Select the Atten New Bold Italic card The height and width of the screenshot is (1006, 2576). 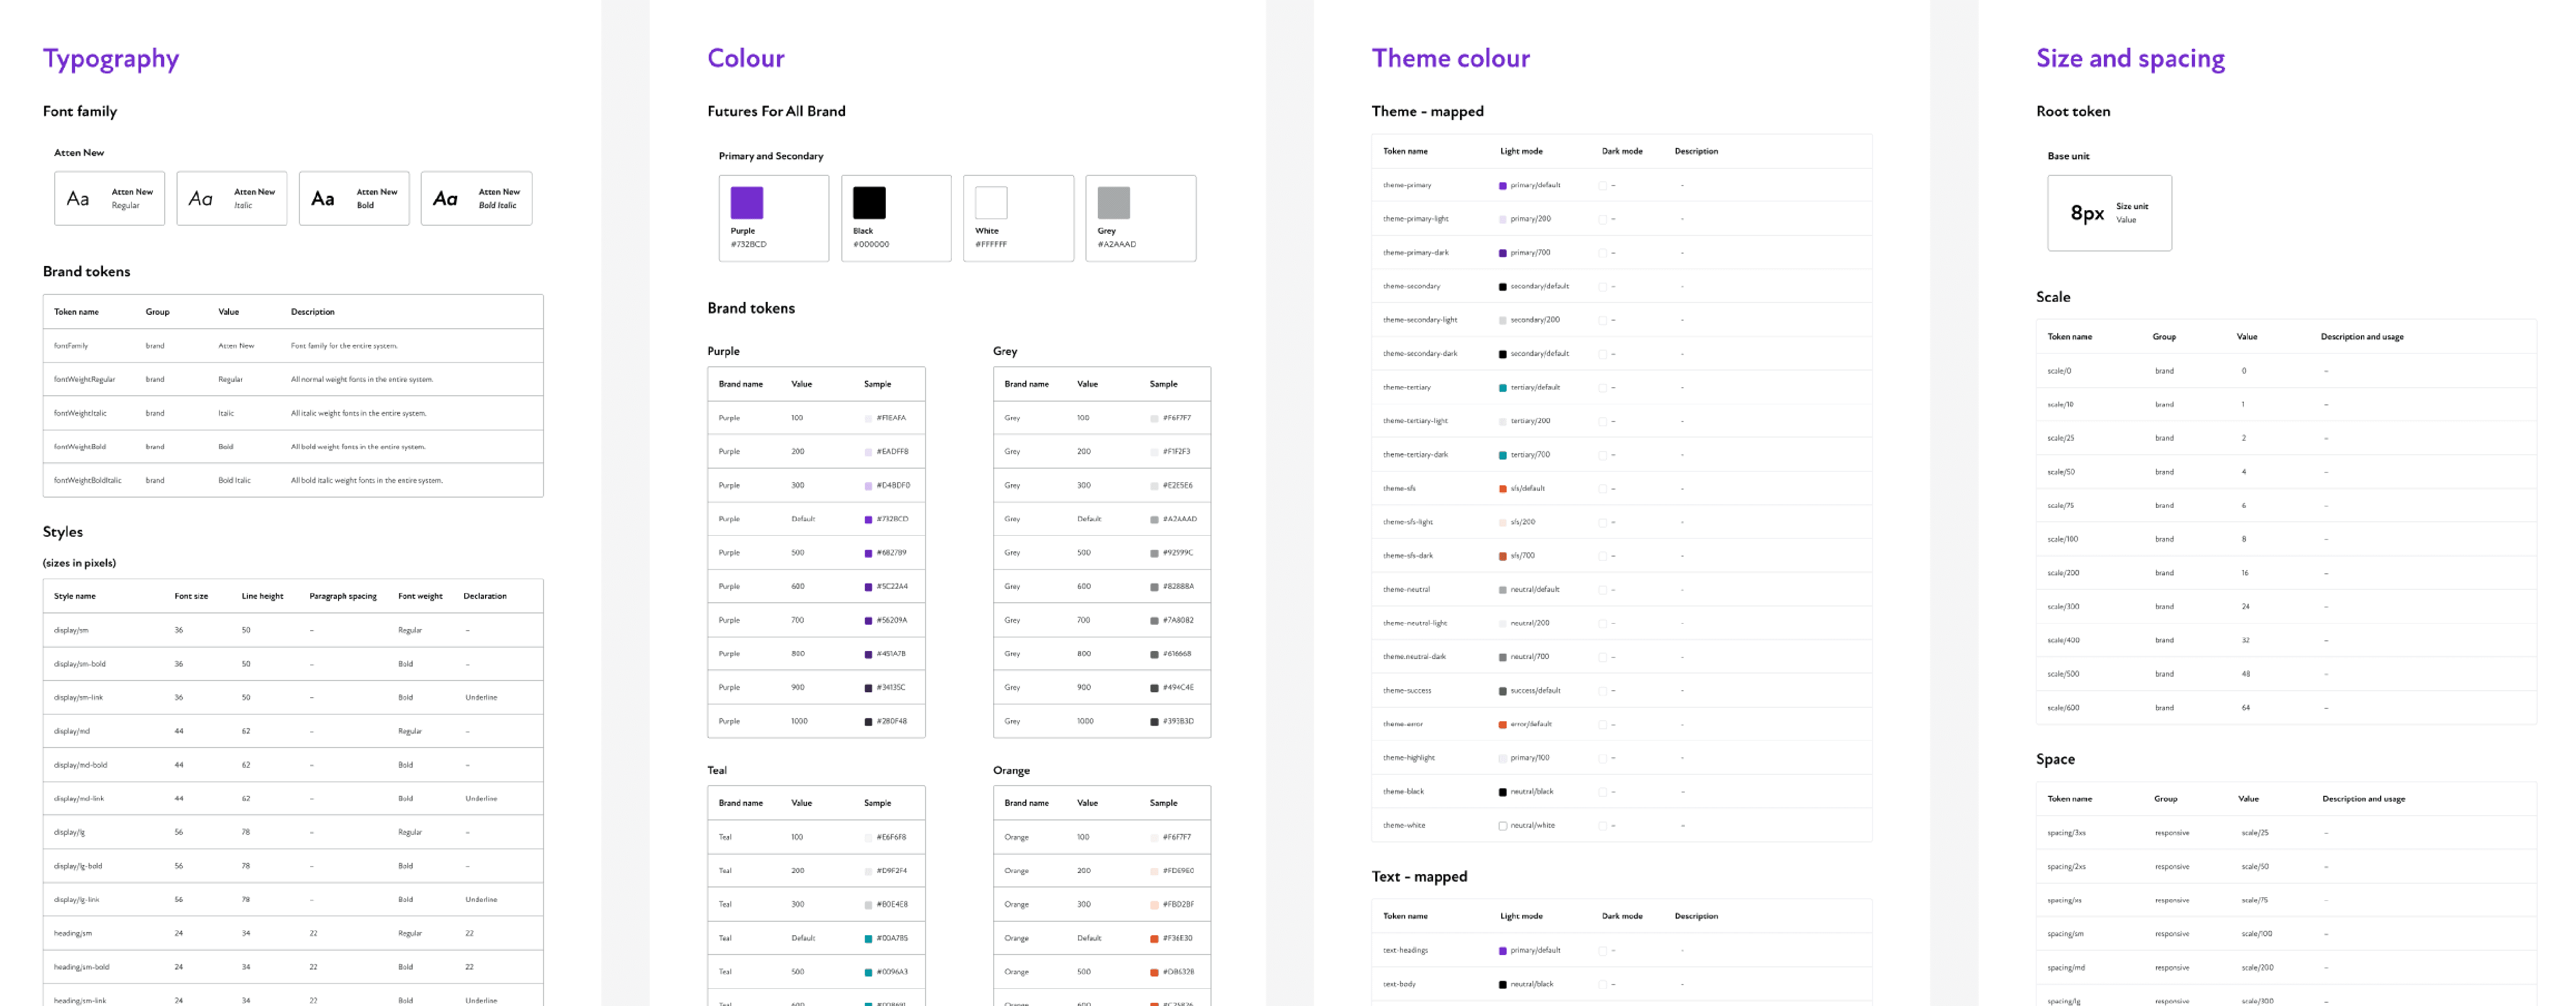(476, 198)
